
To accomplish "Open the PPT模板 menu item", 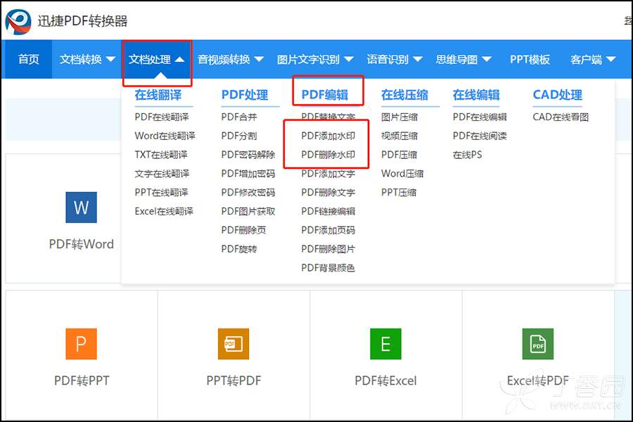I will 530,59.
